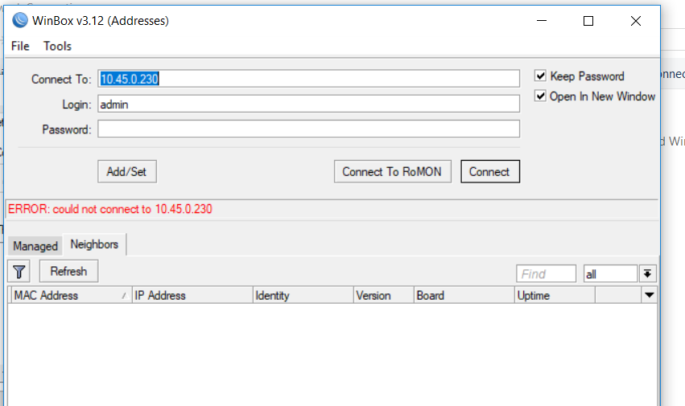This screenshot has height=406, width=685.
Task: Sort by IP Address column header
Action: [x=192, y=296]
